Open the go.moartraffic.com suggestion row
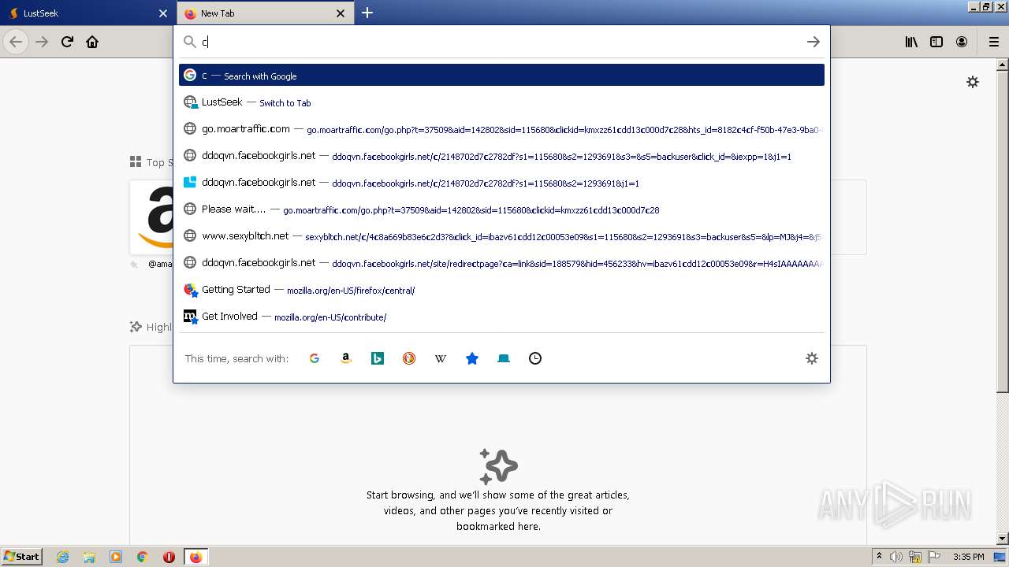Screen dimensions: 1009x567 pos(501,129)
